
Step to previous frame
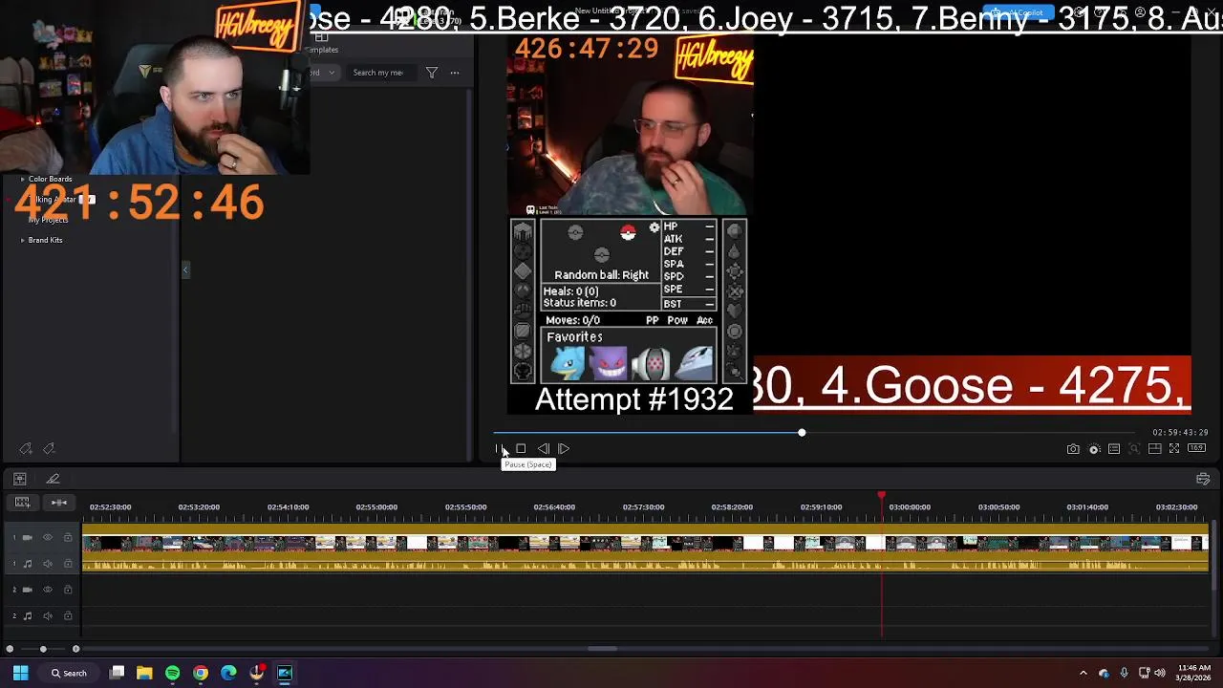click(x=543, y=448)
